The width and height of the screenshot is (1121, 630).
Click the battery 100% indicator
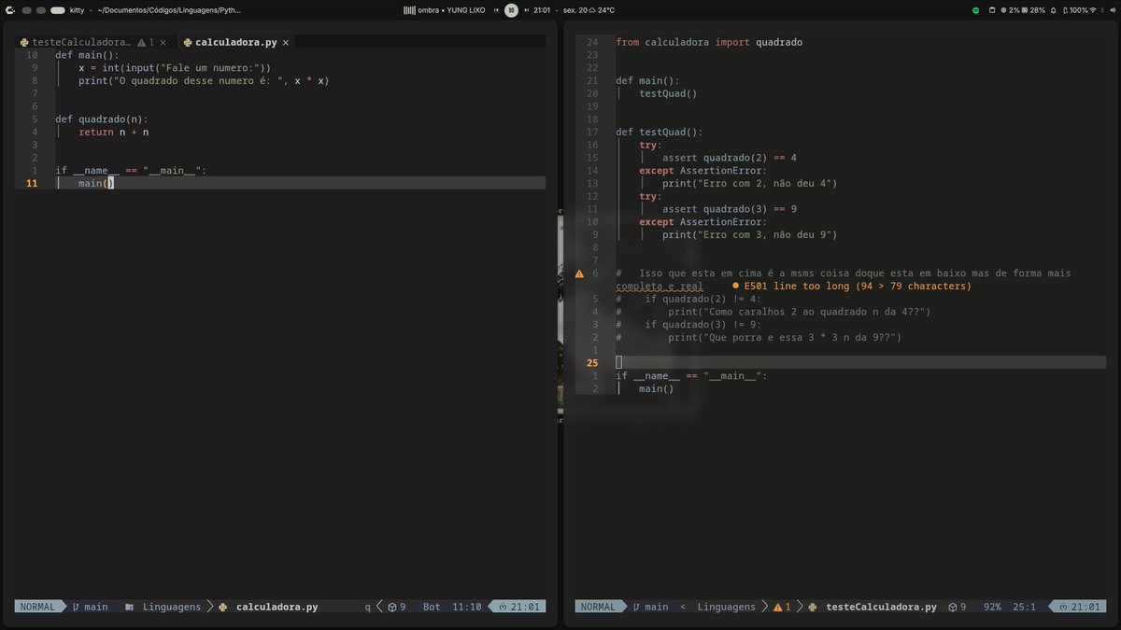tap(1075, 9)
